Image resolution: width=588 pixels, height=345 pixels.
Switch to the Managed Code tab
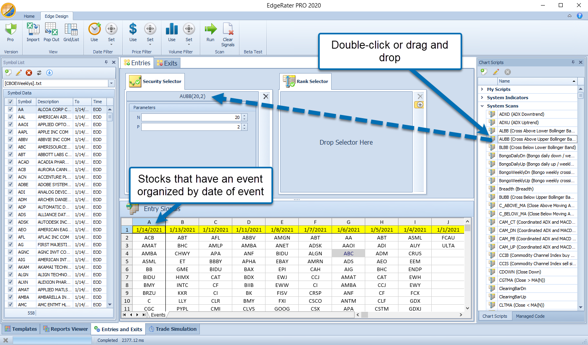pyautogui.click(x=530, y=316)
